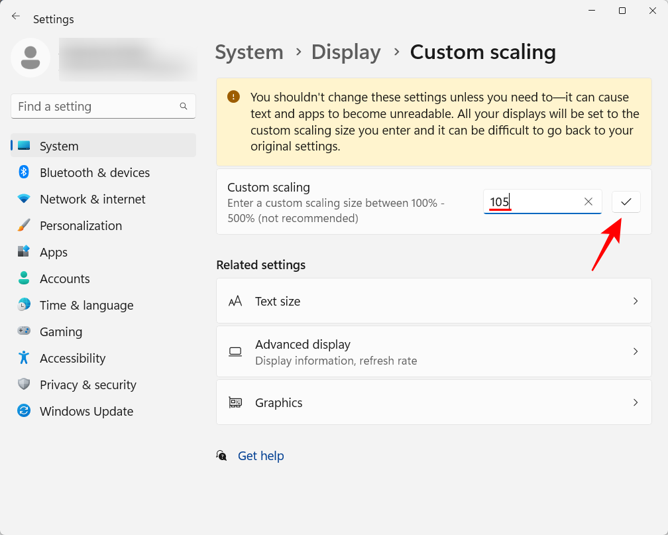Screen dimensions: 668x535
Task: Select the Windows Update icon
Action: (23, 411)
